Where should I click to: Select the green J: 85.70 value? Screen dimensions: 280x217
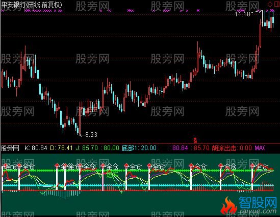tap(87, 148)
